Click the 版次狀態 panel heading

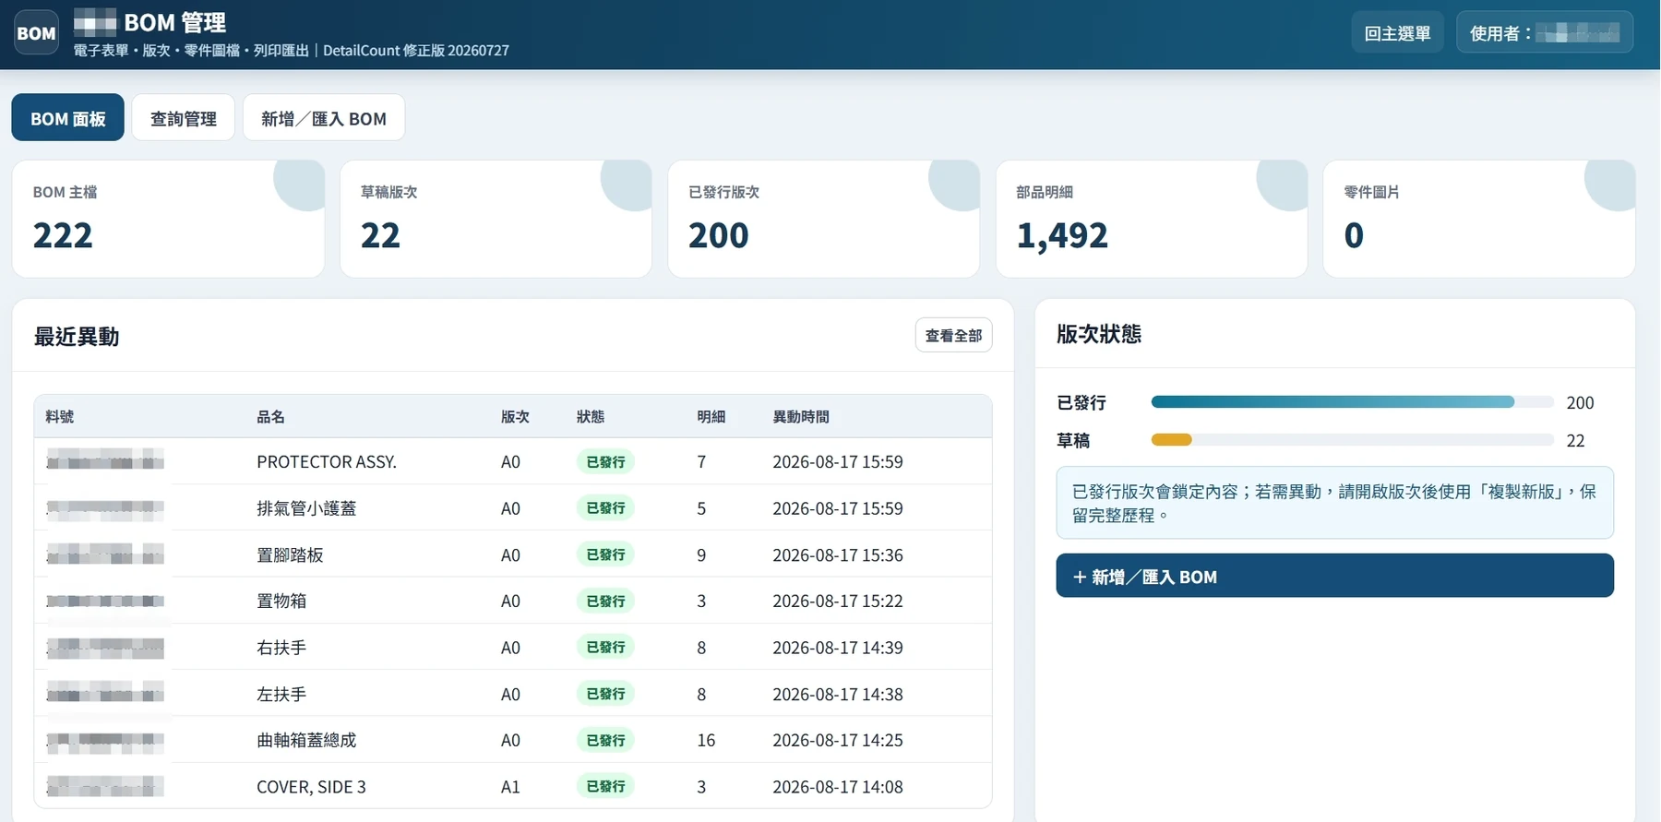point(1099,334)
